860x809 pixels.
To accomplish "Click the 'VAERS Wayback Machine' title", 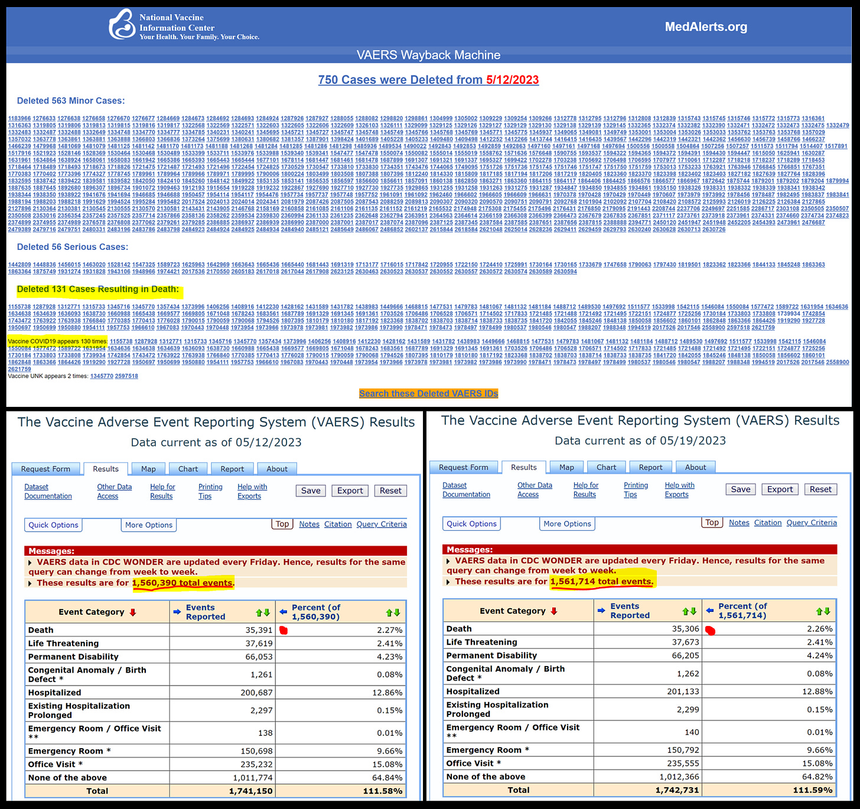I will (429, 55).
